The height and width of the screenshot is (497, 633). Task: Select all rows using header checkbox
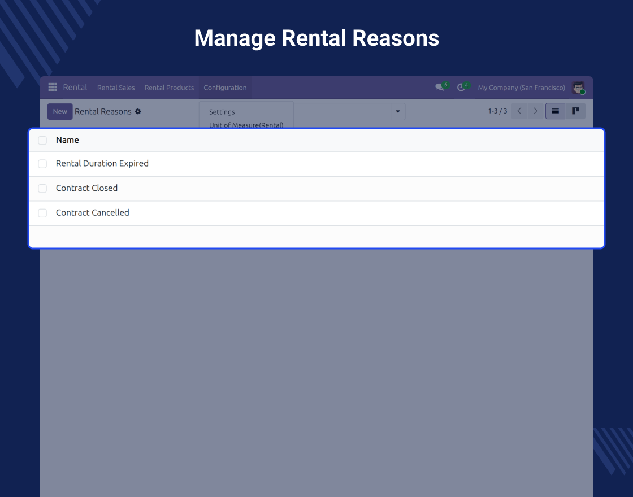point(42,141)
